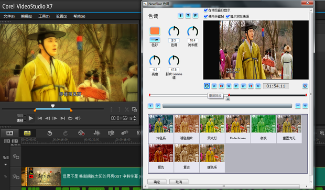
Task: Click the orange color swatch
Action: (x=155, y=31)
